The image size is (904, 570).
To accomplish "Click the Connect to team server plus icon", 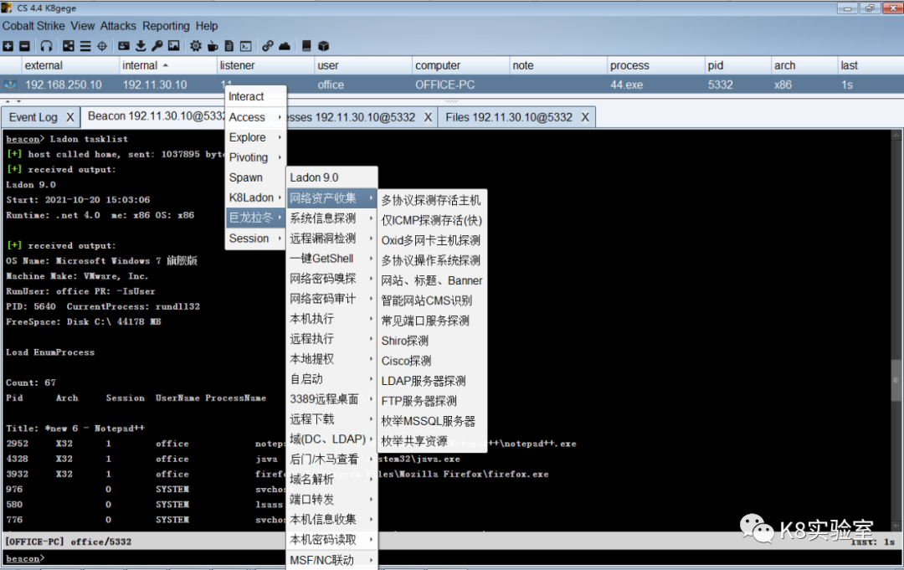I will (8, 46).
